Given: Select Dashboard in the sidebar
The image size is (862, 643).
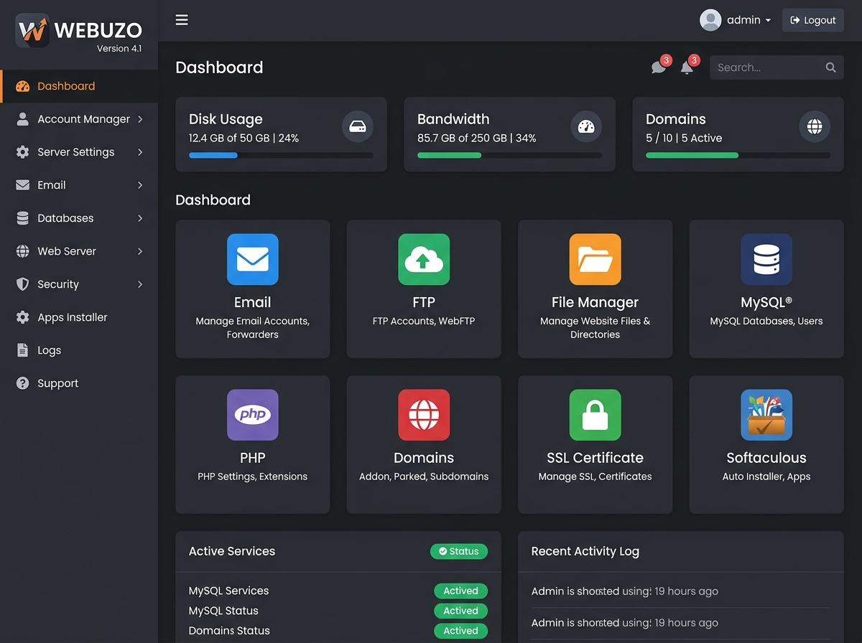Looking at the screenshot, I should click(x=79, y=86).
